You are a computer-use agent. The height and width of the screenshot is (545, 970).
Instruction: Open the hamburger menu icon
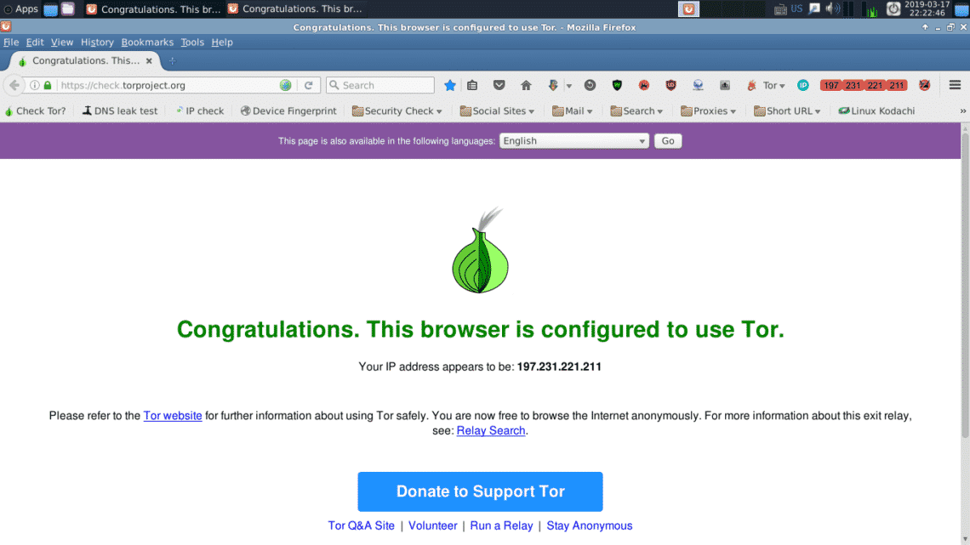click(x=955, y=85)
